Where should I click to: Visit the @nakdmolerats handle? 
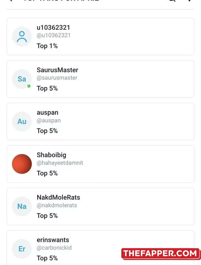coord(57,205)
